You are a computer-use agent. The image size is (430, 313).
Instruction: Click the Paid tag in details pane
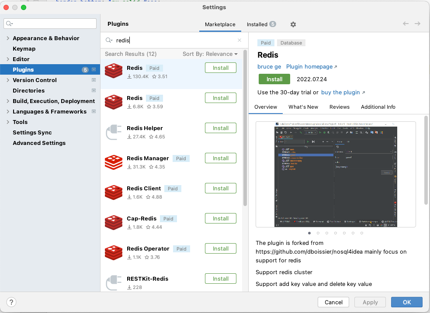265,43
